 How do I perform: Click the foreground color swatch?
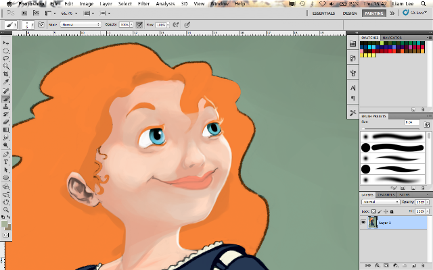tap(5, 223)
